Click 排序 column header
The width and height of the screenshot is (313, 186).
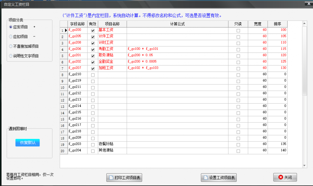[x=277, y=24]
